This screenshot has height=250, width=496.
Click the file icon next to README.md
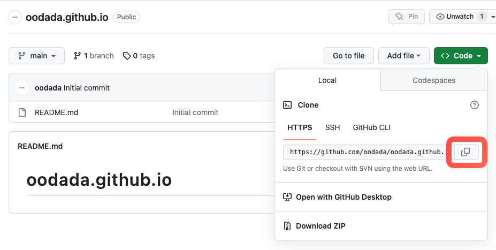tap(22, 112)
